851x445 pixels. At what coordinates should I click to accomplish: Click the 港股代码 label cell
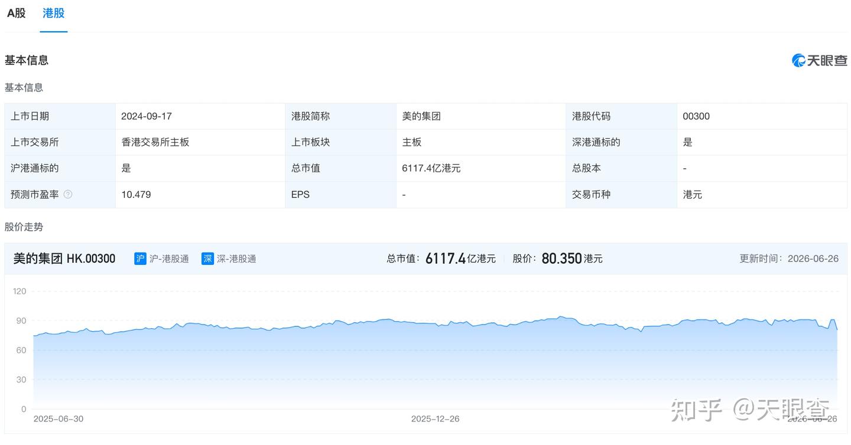pos(622,116)
